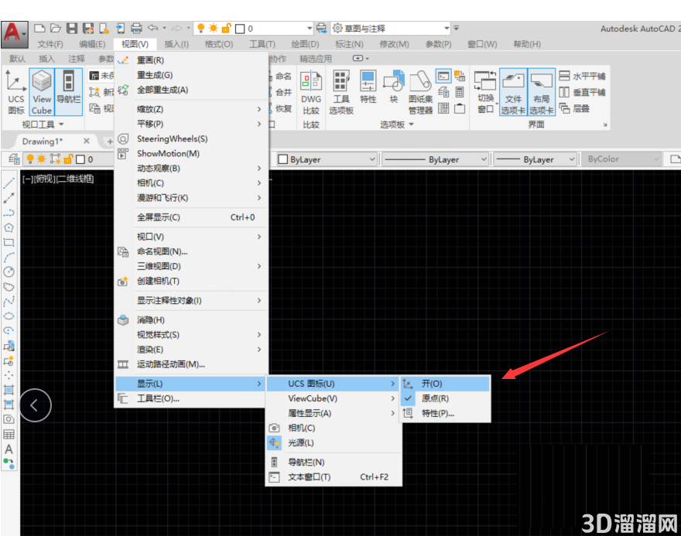Click 层叠 in the 界面 panel
This screenshot has width=681, height=536.
click(574, 108)
